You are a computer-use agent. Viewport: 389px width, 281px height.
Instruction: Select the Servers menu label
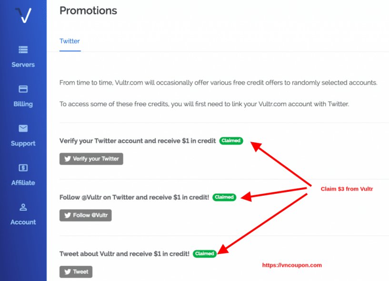click(x=23, y=65)
